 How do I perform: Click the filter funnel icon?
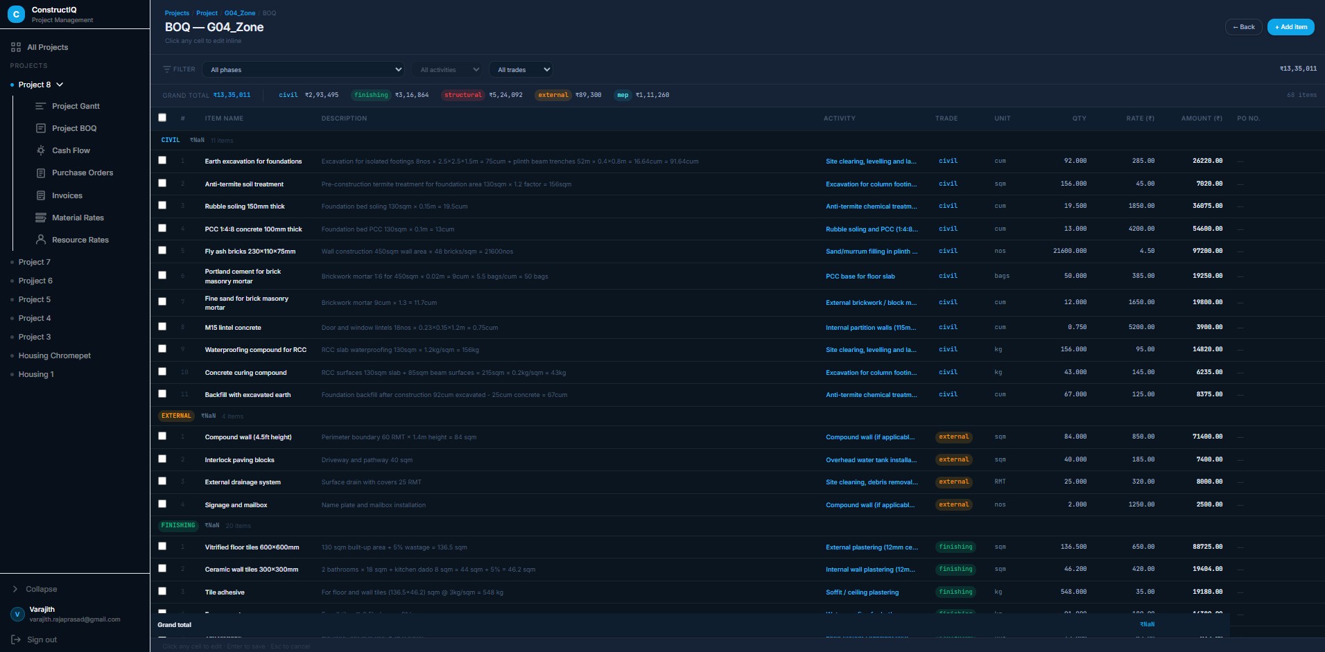[167, 69]
